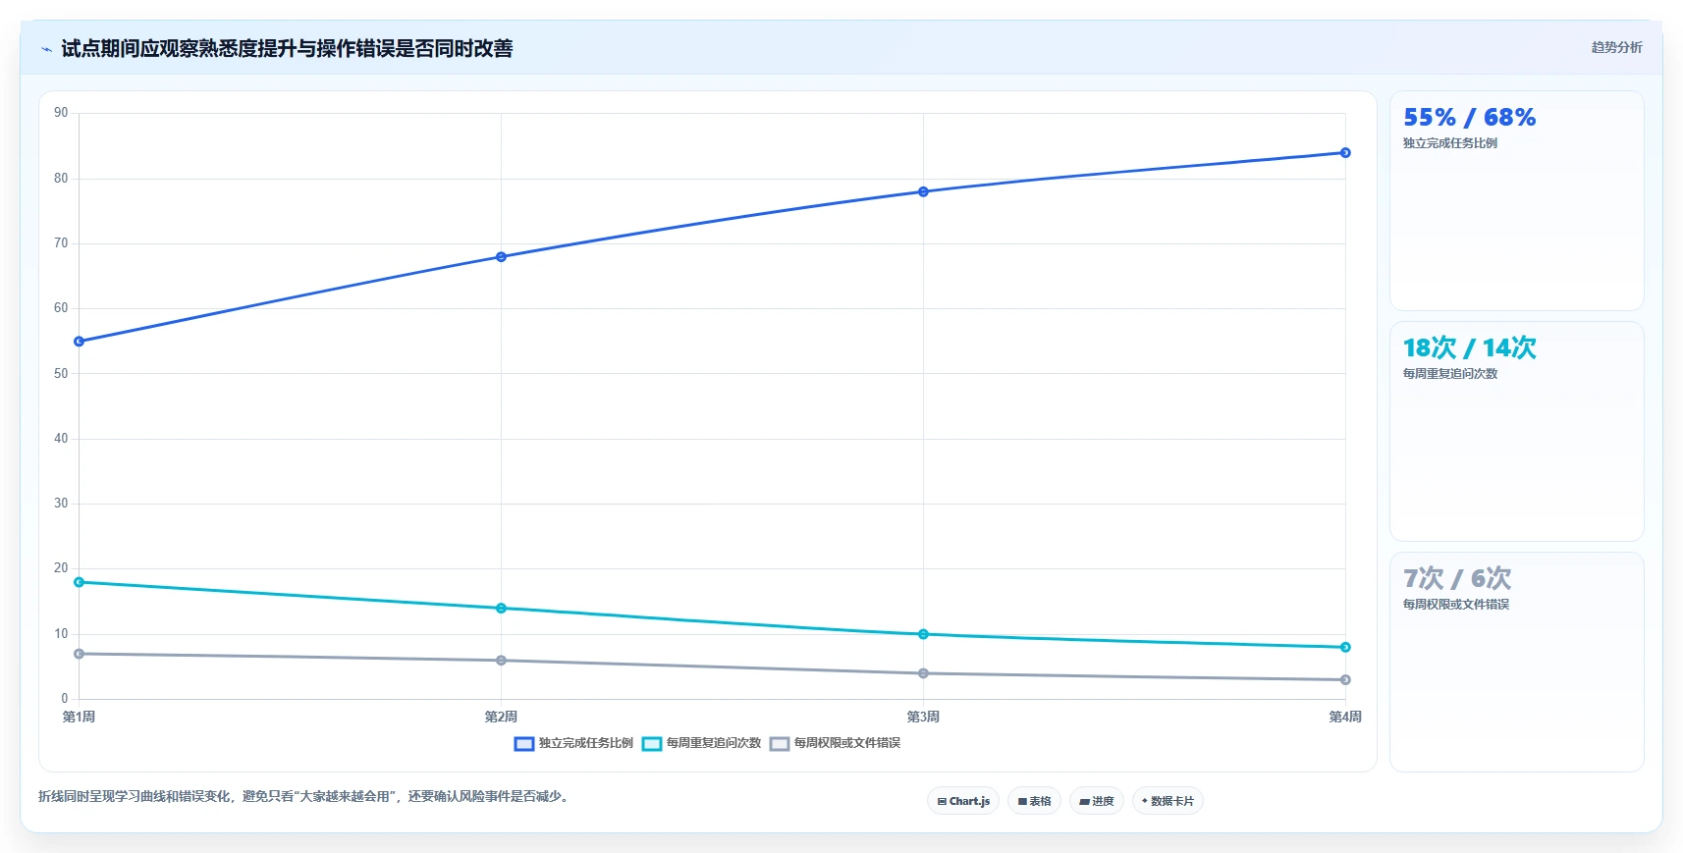Click the footnote text starting 折线同时呈现
The height and width of the screenshot is (853, 1683).
303,797
